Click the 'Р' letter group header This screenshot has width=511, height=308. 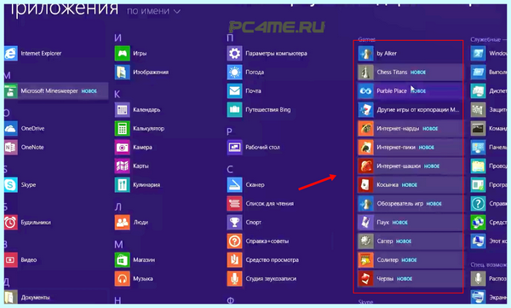point(229,131)
